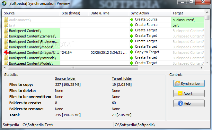
Task: Click the 'C:\Softpedia Test\' status bar path
Action: [38, 125]
